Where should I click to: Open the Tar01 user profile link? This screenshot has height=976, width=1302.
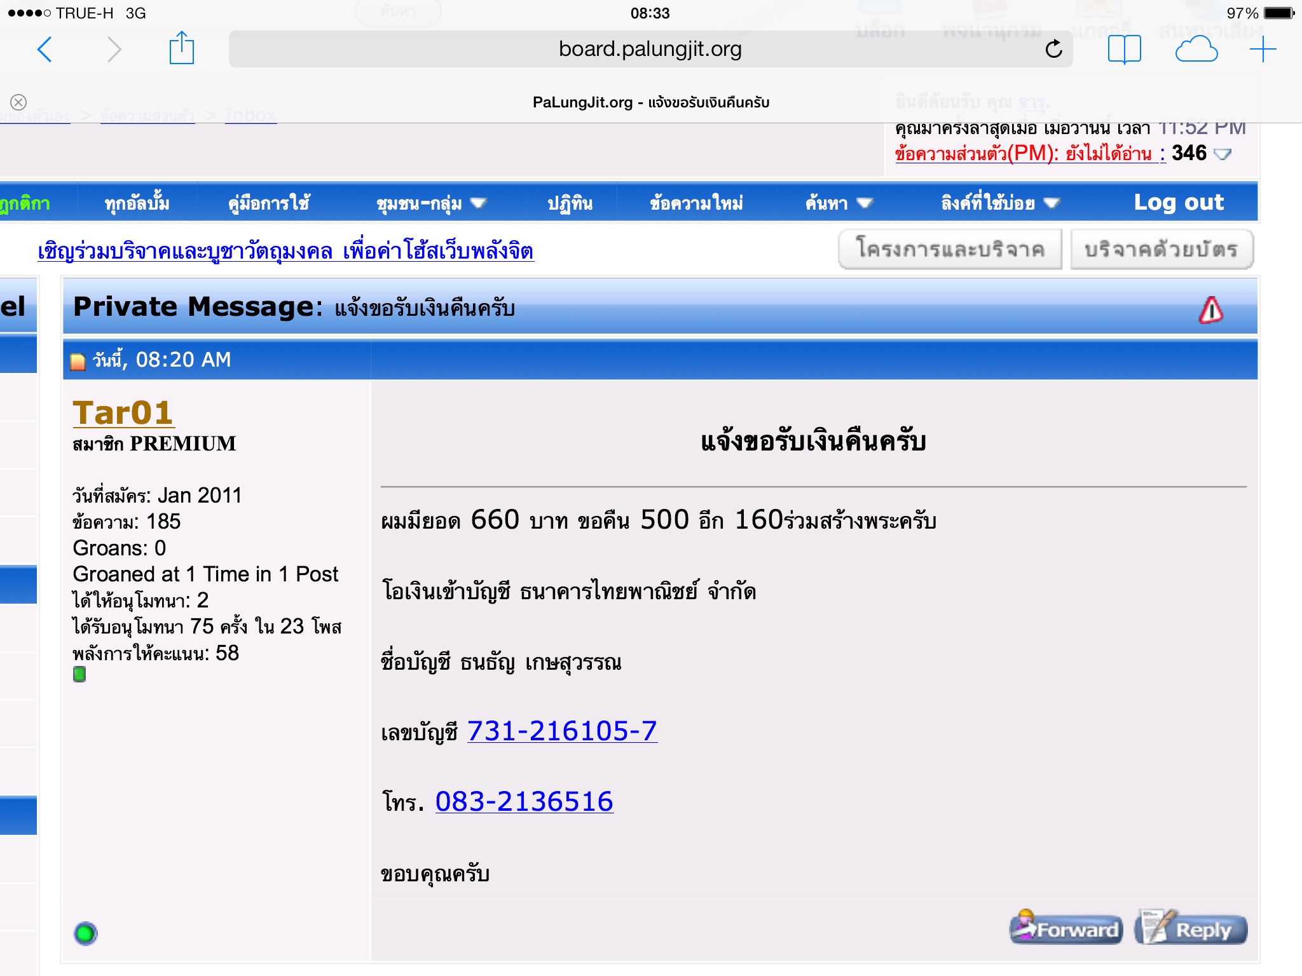(x=123, y=413)
